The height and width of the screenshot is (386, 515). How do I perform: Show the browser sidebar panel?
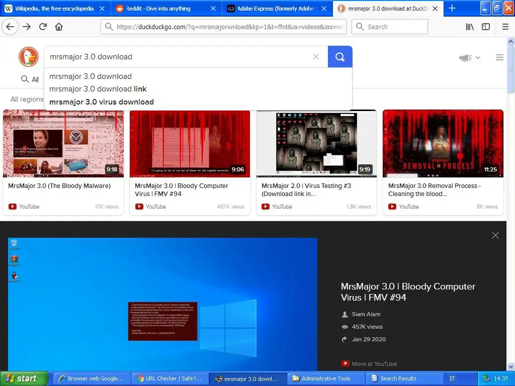pos(486,27)
